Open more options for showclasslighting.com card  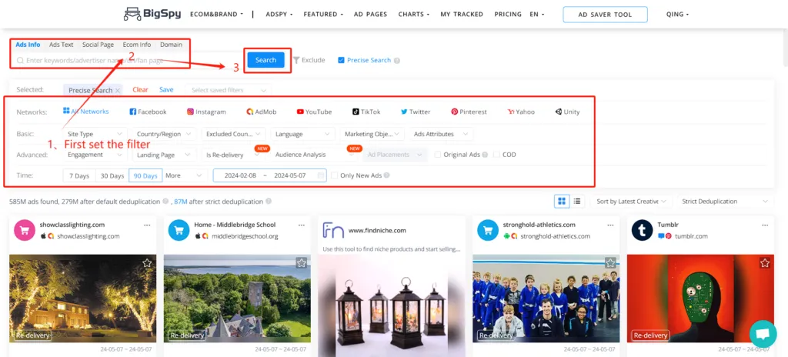coord(147,225)
